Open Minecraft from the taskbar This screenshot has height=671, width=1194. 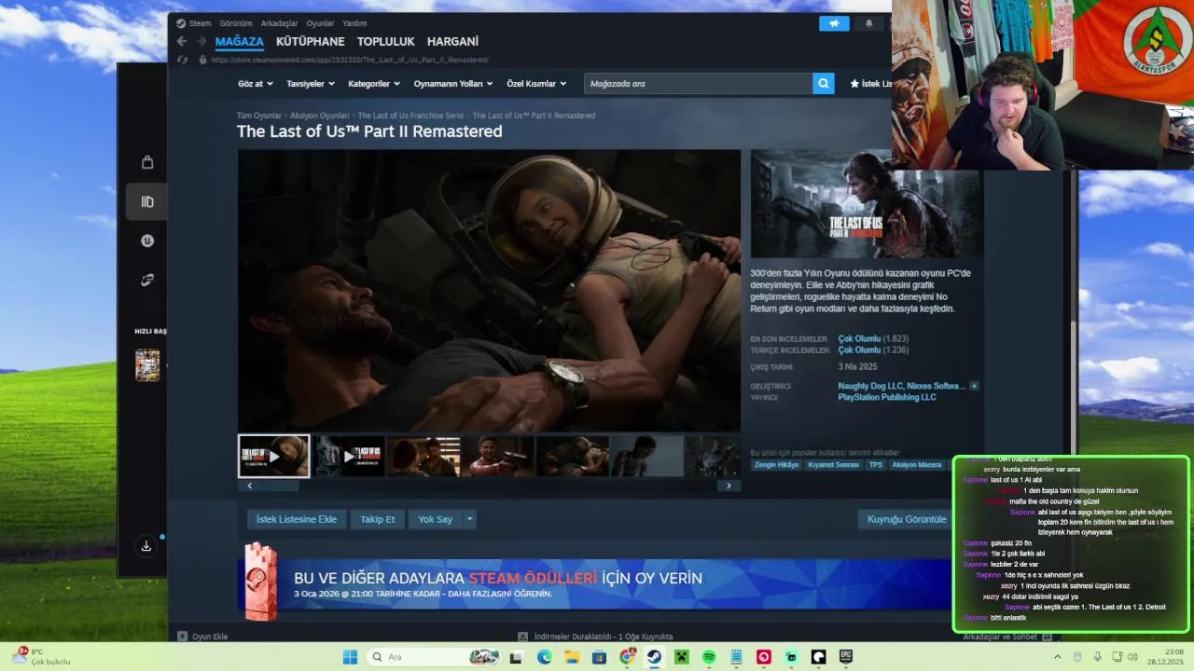click(x=682, y=657)
